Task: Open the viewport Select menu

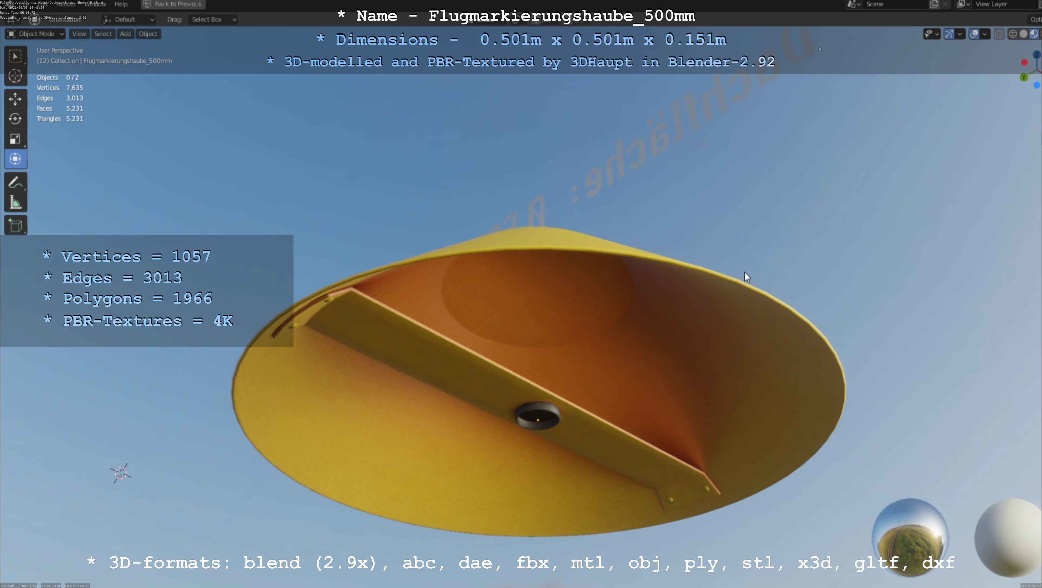Action: pos(103,34)
